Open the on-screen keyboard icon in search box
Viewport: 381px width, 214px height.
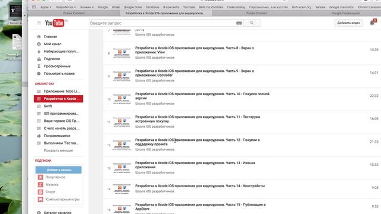pos(239,23)
